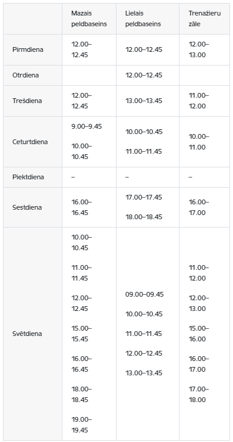
Task: Click Svētdiena gym time 17.00–18.00
Action: [199, 394]
